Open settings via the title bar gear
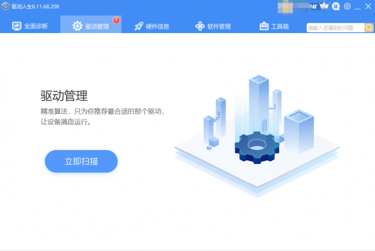This screenshot has width=375, height=251. [347, 6]
